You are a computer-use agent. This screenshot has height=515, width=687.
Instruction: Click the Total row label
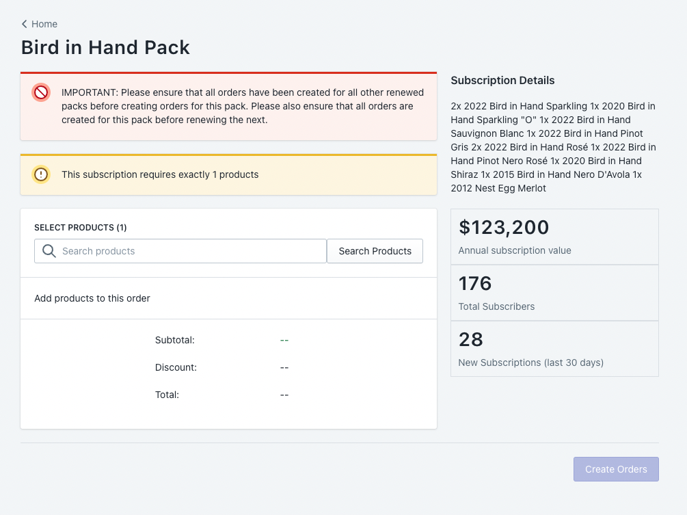167,395
